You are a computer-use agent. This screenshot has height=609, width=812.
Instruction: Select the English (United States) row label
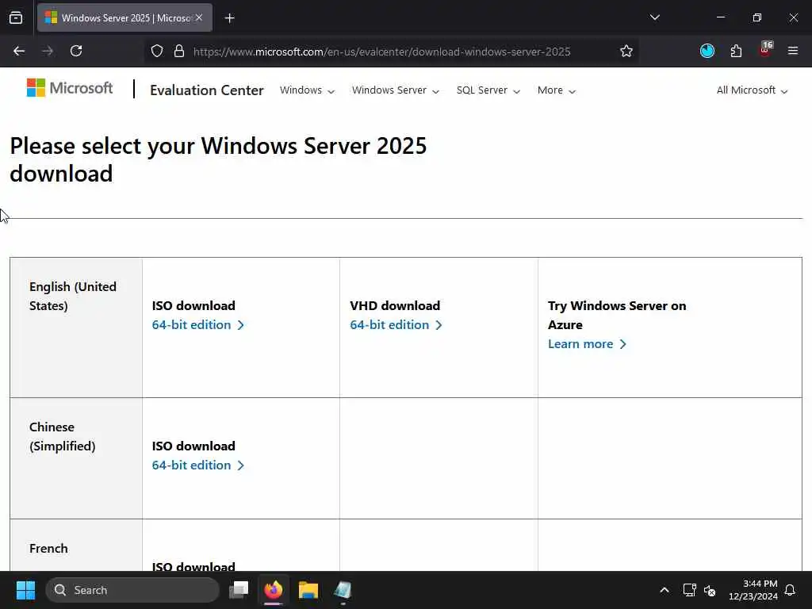click(x=72, y=297)
